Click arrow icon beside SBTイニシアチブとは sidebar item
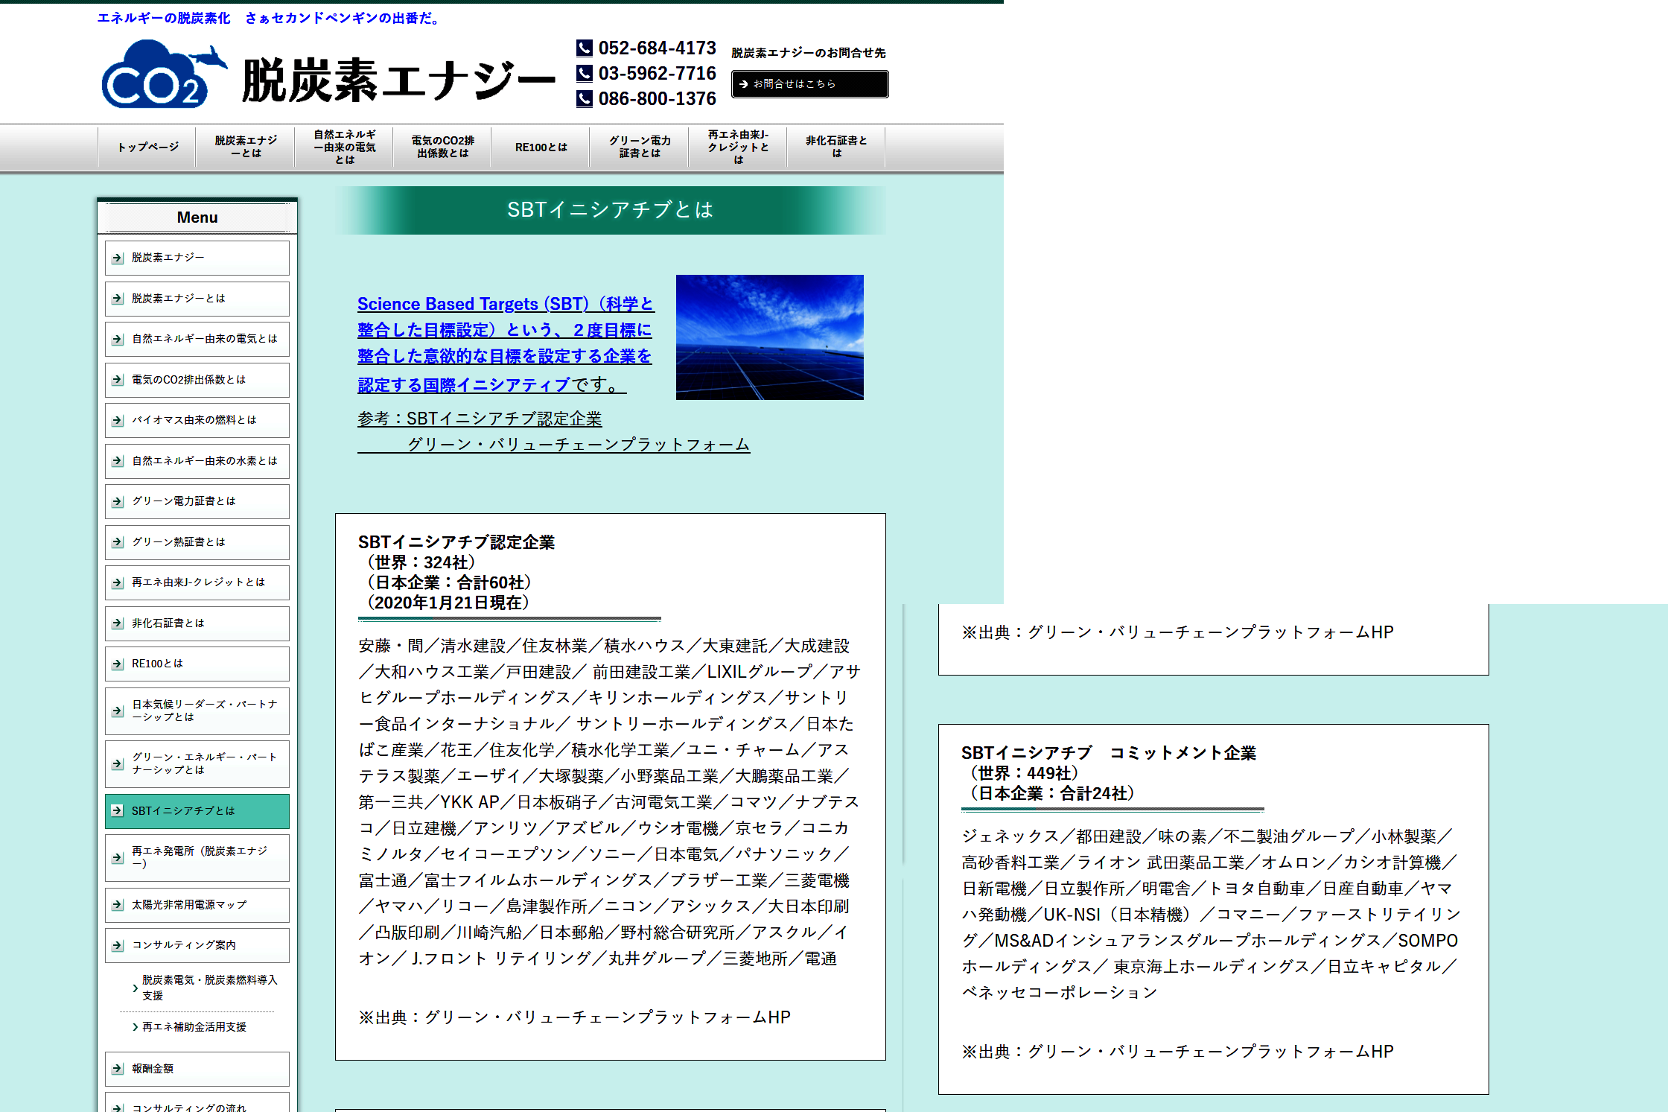The width and height of the screenshot is (1668, 1112). (x=118, y=811)
